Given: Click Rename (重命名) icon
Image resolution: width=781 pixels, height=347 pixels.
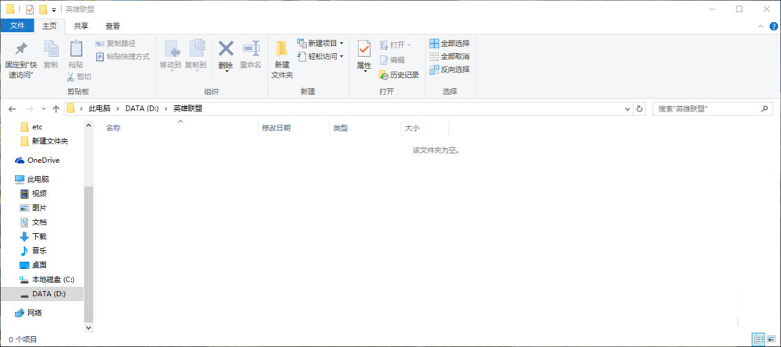Looking at the screenshot, I should tap(251, 48).
